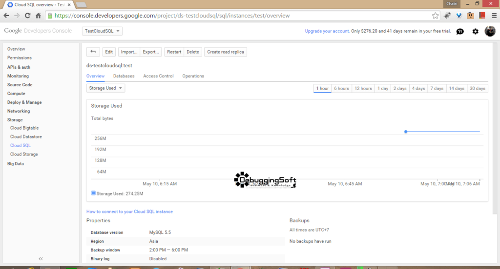The width and height of the screenshot is (500, 269).
Task: Click the red bookmark extension icon
Action: coord(482,15)
